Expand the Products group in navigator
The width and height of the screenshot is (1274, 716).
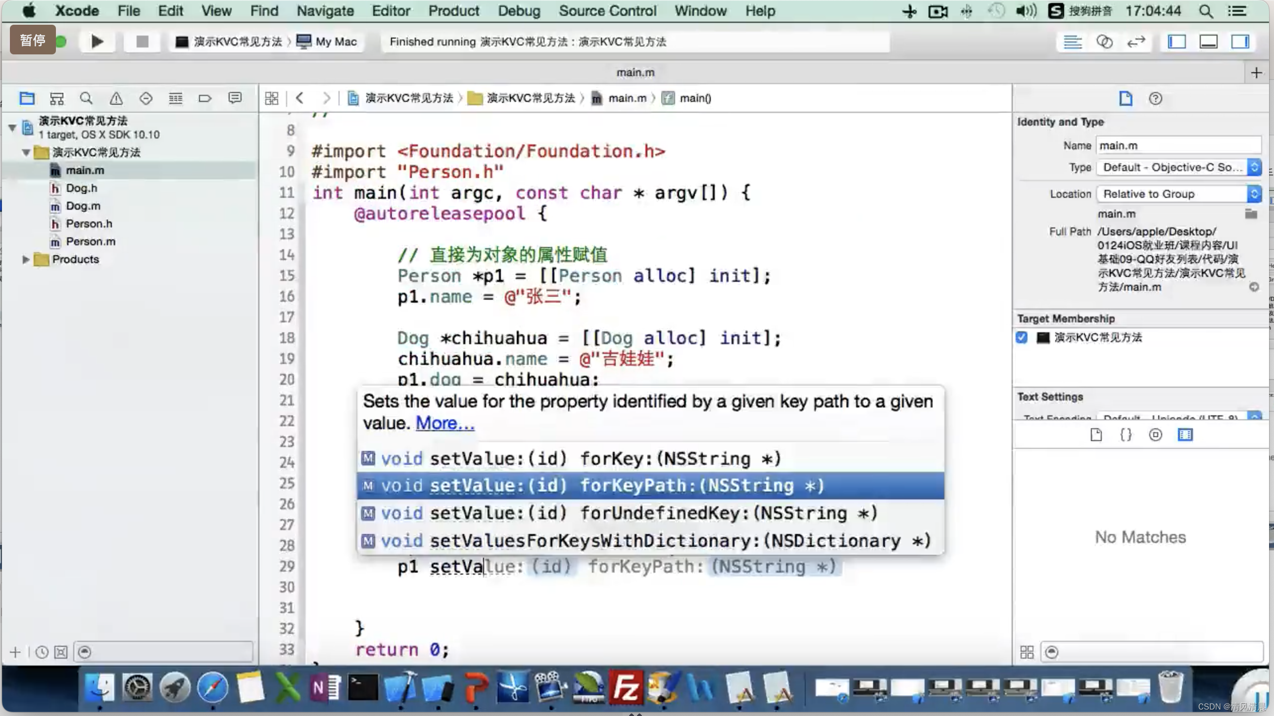click(24, 259)
